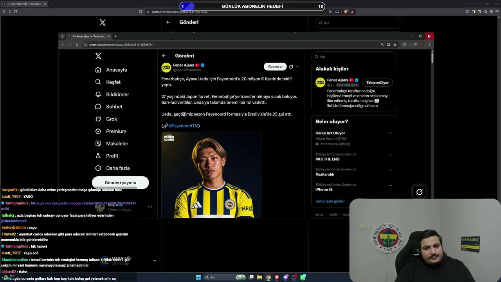Reload page in background browser window
Image resolution: width=501 pixels, height=282 pixels.
click(16, 12)
